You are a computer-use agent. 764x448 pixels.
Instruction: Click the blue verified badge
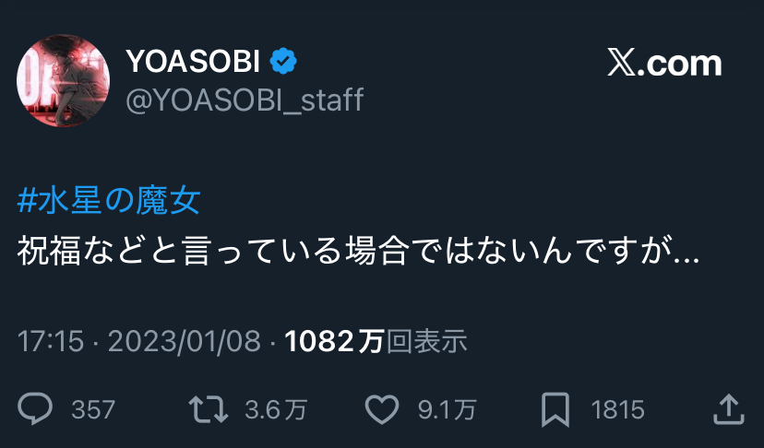pos(282,62)
